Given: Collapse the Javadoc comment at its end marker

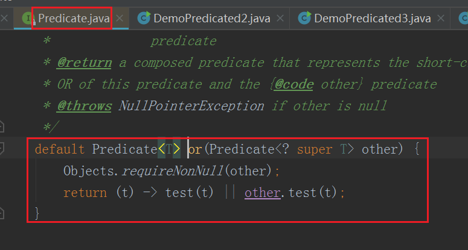Looking at the screenshot, I should (x=3, y=127).
